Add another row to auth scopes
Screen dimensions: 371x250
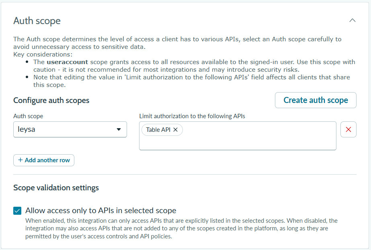coord(44,160)
